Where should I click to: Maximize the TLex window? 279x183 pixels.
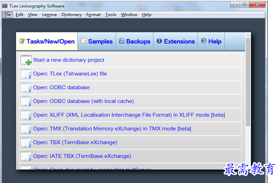tap(245, 4)
